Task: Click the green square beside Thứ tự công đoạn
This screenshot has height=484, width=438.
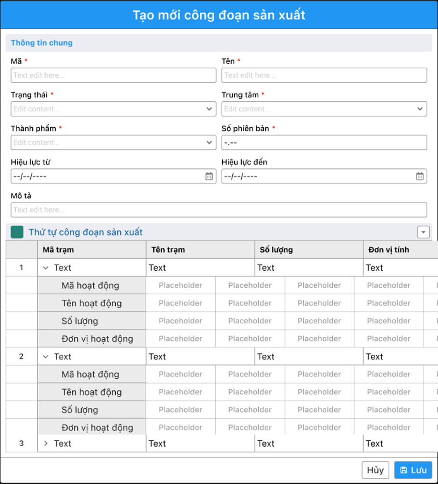Action: pyautogui.click(x=17, y=232)
